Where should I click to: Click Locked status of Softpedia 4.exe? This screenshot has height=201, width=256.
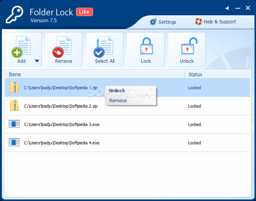pyautogui.click(x=194, y=143)
